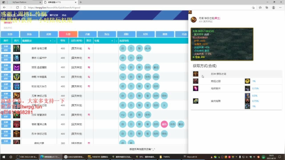Click the 等级 column header
The width and height of the screenshot is (285, 160).
point(63,41)
